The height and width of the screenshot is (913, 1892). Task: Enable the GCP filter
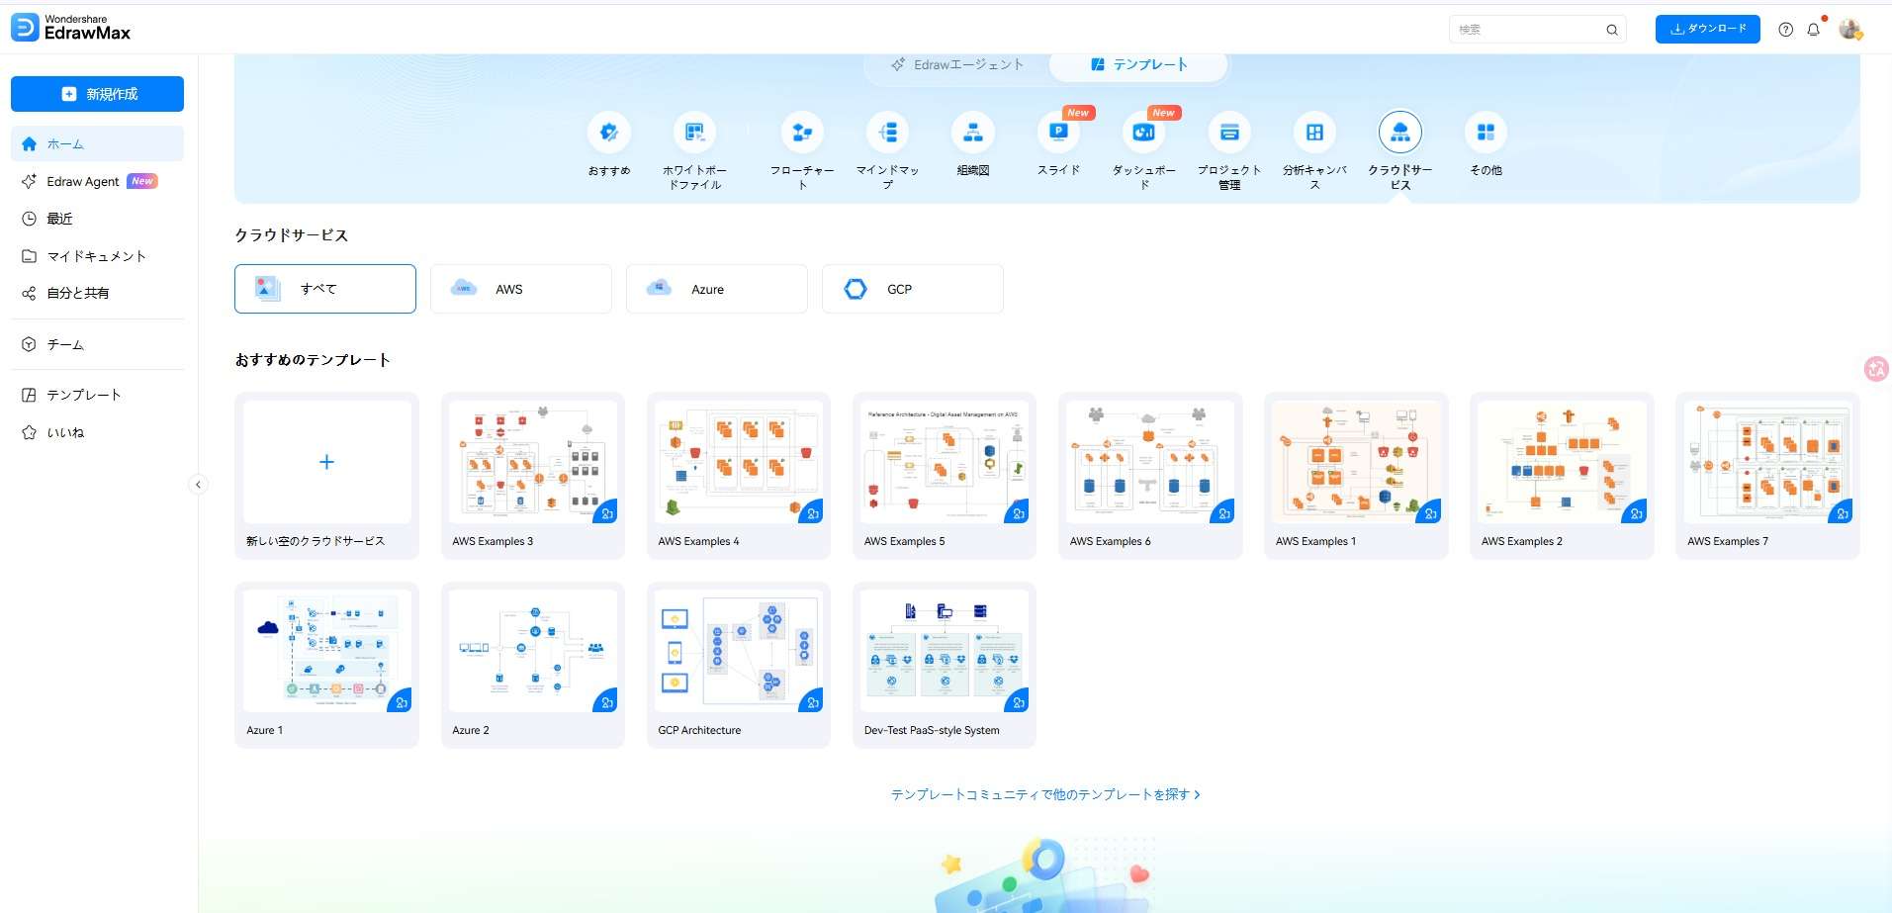coord(911,288)
